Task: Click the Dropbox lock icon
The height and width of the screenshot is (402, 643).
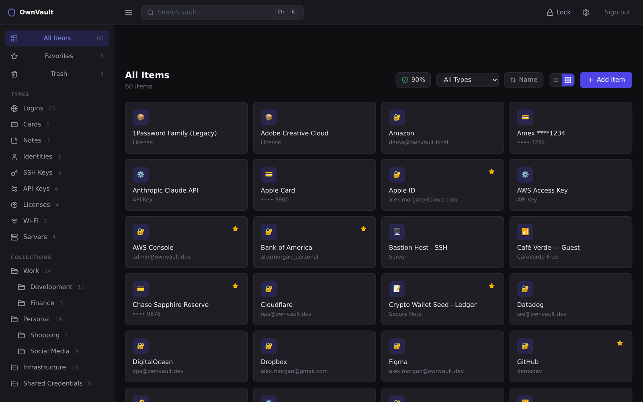Action: coord(269,346)
